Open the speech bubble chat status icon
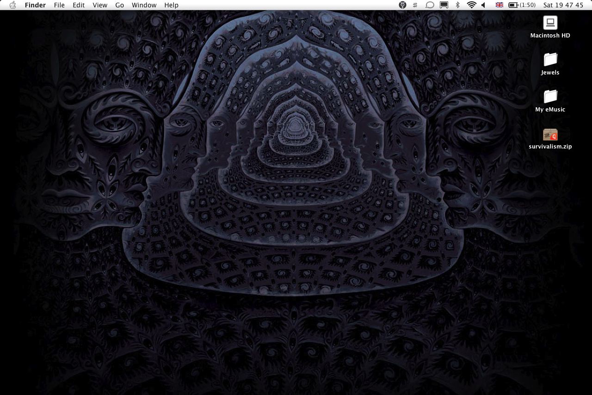Image resolution: width=592 pixels, height=395 pixels. (430, 5)
